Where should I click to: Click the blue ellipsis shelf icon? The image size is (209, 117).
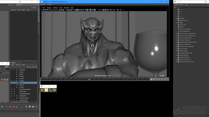pos(21,107)
